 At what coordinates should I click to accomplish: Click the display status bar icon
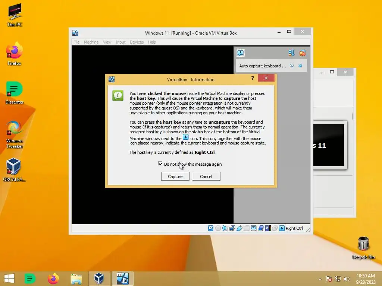coord(253,228)
